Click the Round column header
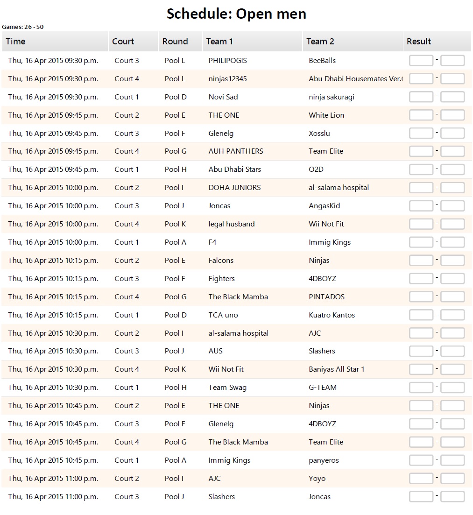 point(175,42)
